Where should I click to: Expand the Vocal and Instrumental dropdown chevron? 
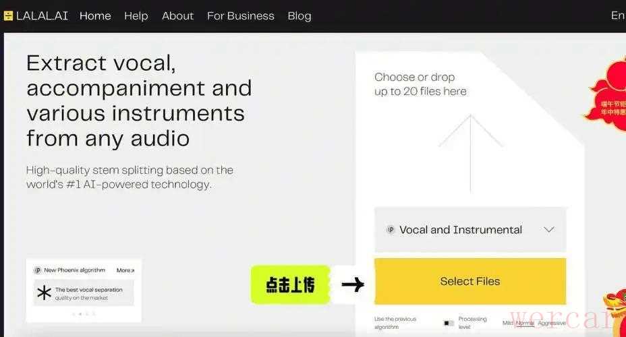point(549,230)
